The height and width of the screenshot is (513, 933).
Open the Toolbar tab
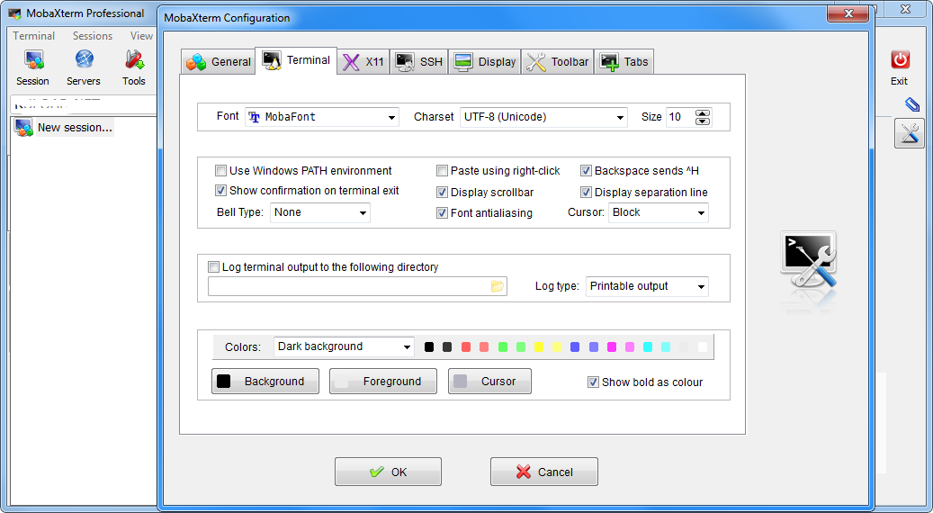point(558,61)
